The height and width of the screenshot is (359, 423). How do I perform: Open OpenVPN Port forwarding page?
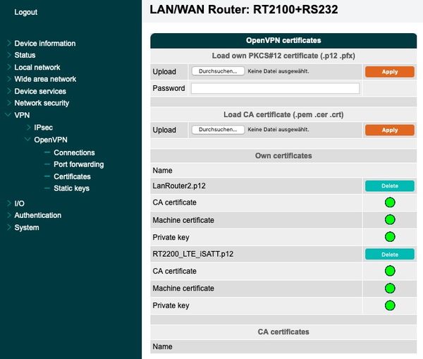click(x=79, y=164)
